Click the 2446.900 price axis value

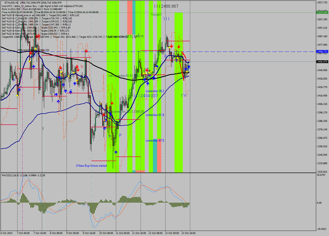pos(322,70)
